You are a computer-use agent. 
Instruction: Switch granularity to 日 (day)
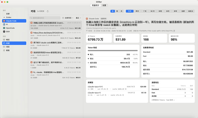coord(113,11)
